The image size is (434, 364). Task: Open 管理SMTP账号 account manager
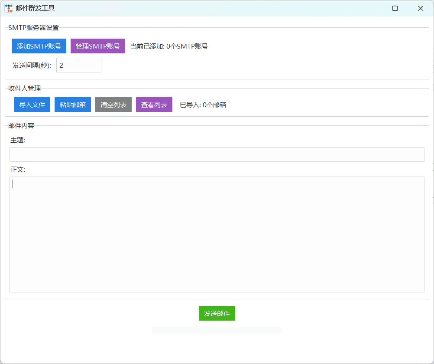(x=98, y=46)
